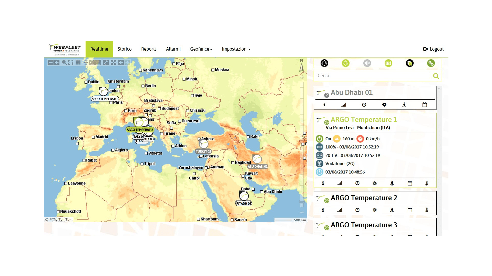Go back to previous map view arrow

pos(121,63)
